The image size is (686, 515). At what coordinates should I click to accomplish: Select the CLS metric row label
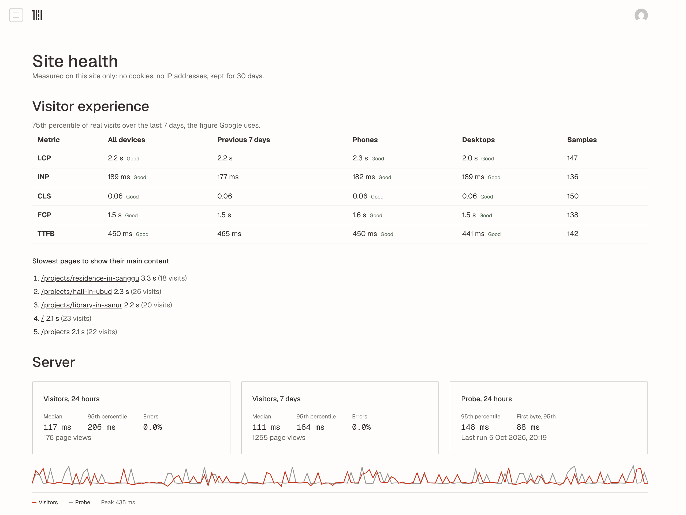[44, 196]
